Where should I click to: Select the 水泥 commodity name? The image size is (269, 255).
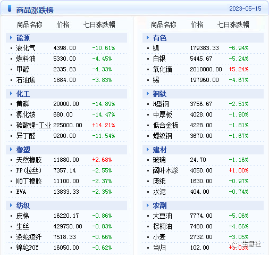pos(159,192)
